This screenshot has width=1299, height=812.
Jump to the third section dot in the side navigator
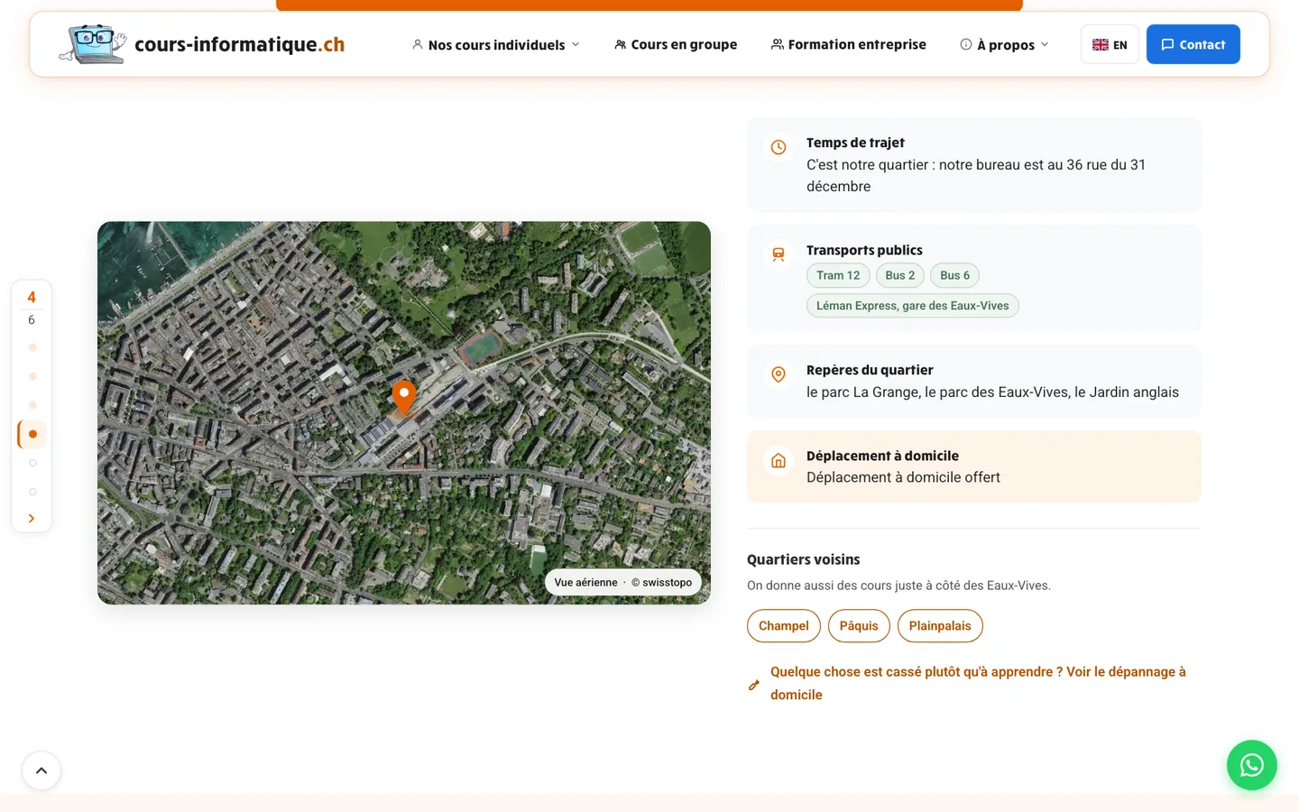click(x=32, y=405)
